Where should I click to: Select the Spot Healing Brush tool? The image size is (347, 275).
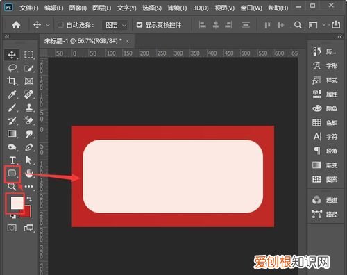(x=29, y=94)
